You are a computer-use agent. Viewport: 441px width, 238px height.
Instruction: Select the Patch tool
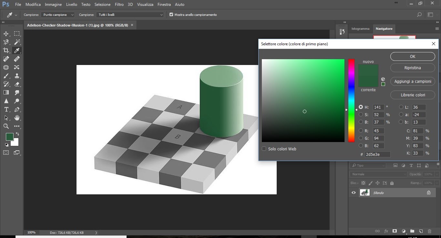pos(6,67)
